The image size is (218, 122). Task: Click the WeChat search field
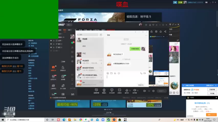point(88,35)
